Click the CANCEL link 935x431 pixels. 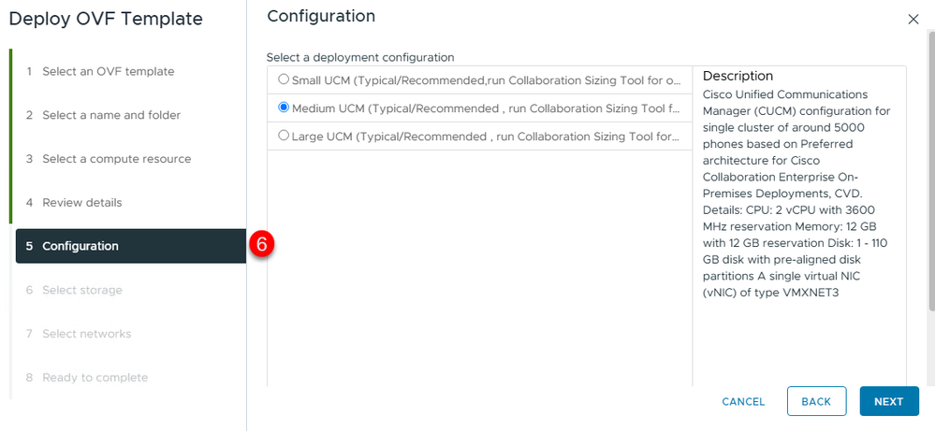point(743,402)
